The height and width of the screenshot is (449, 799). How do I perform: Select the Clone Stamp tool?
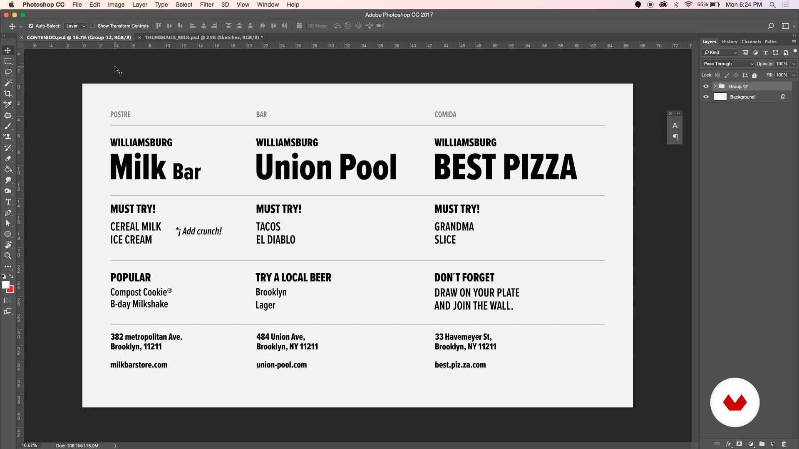[8, 137]
